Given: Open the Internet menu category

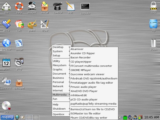Looking at the screenshot, I should click(61, 90).
